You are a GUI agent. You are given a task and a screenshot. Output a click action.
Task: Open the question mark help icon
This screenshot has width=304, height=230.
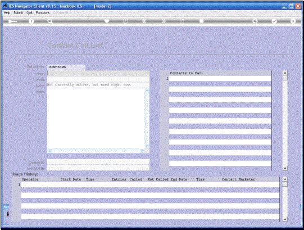pos(31,21)
